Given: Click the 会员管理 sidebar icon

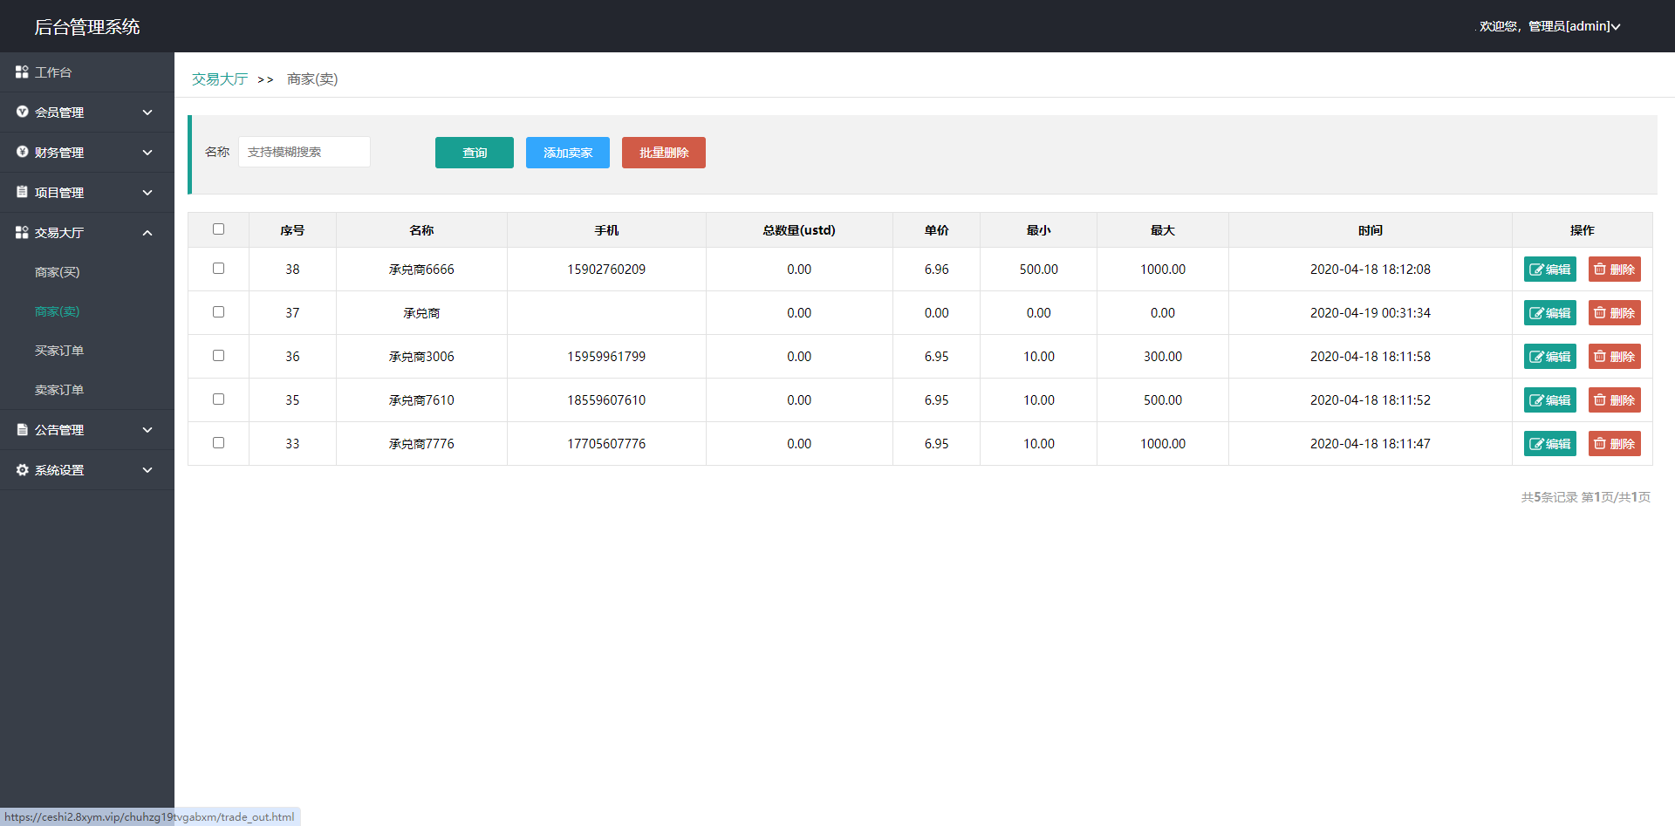Looking at the screenshot, I should pyautogui.click(x=22, y=112).
